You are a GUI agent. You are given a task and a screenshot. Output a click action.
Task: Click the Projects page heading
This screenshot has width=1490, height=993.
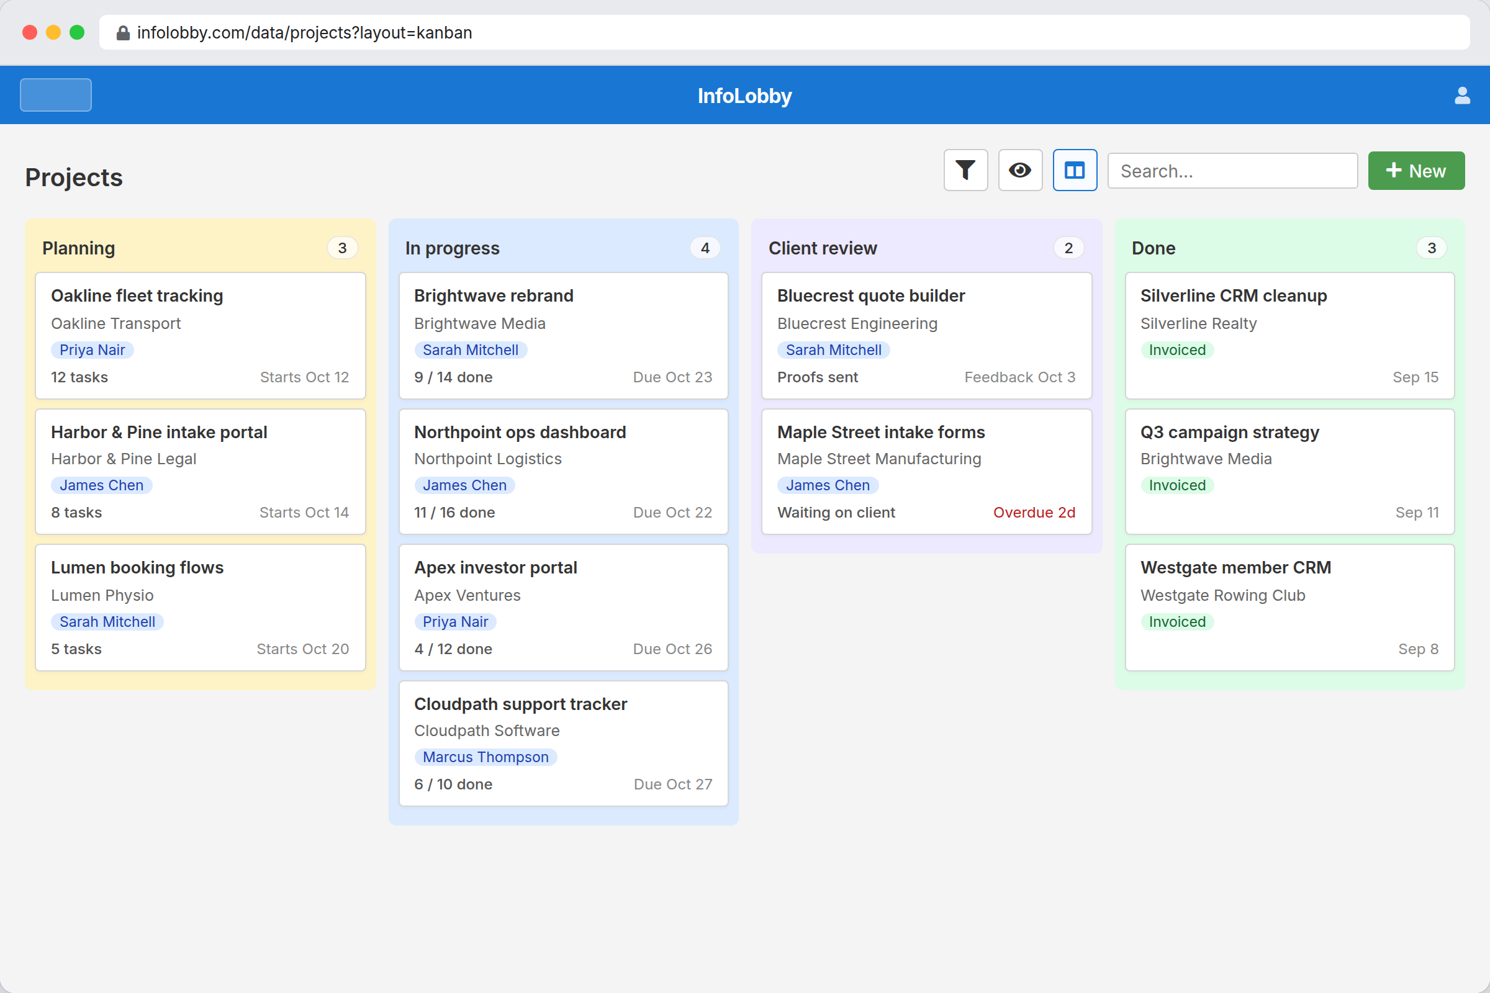[74, 177]
